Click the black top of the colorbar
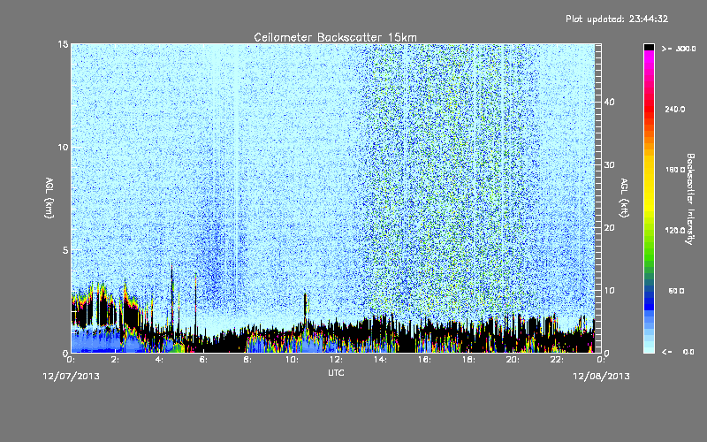This screenshot has height=442, width=707. coord(649,47)
